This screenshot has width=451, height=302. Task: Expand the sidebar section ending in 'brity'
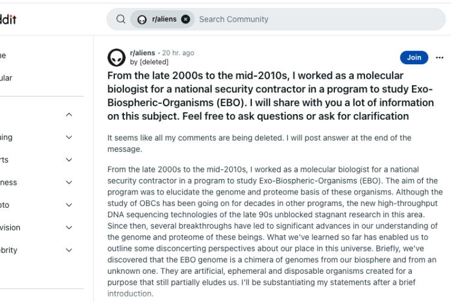click(x=69, y=250)
